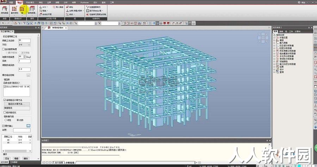The image size is (317, 167).
Task: Click the left panel vertical scrollbar
Action: [39, 97]
